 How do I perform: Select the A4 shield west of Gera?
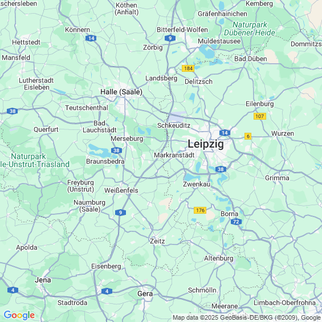pyautogui.click(x=107, y=291)
